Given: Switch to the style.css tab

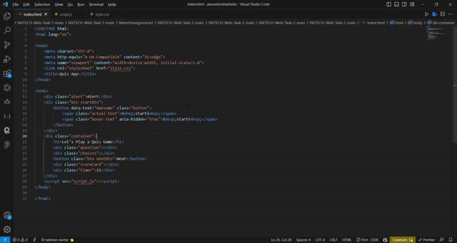Looking at the screenshot, I should coord(102,14).
